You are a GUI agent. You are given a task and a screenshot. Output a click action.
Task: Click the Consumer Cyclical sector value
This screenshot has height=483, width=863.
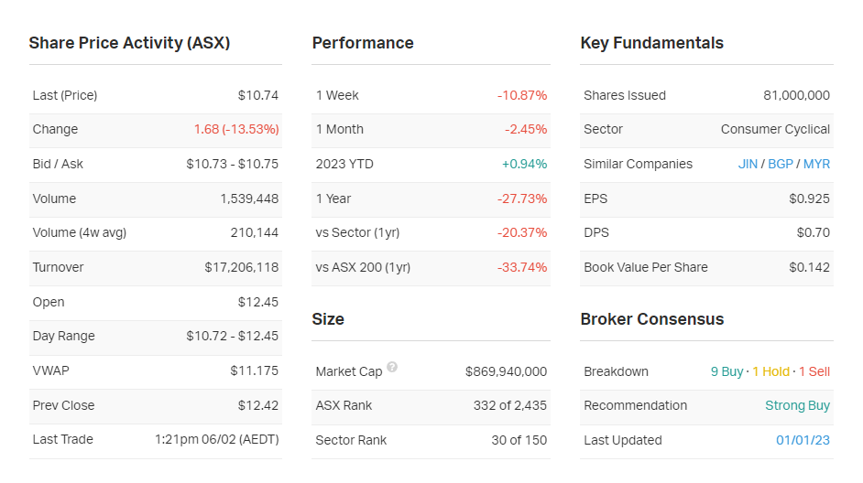pos(775,130)
